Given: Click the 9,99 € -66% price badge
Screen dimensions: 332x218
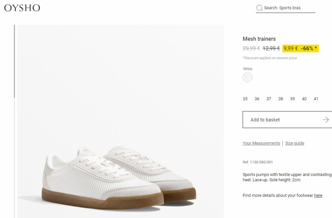Looking at the screenshot, I should point(300,49).
